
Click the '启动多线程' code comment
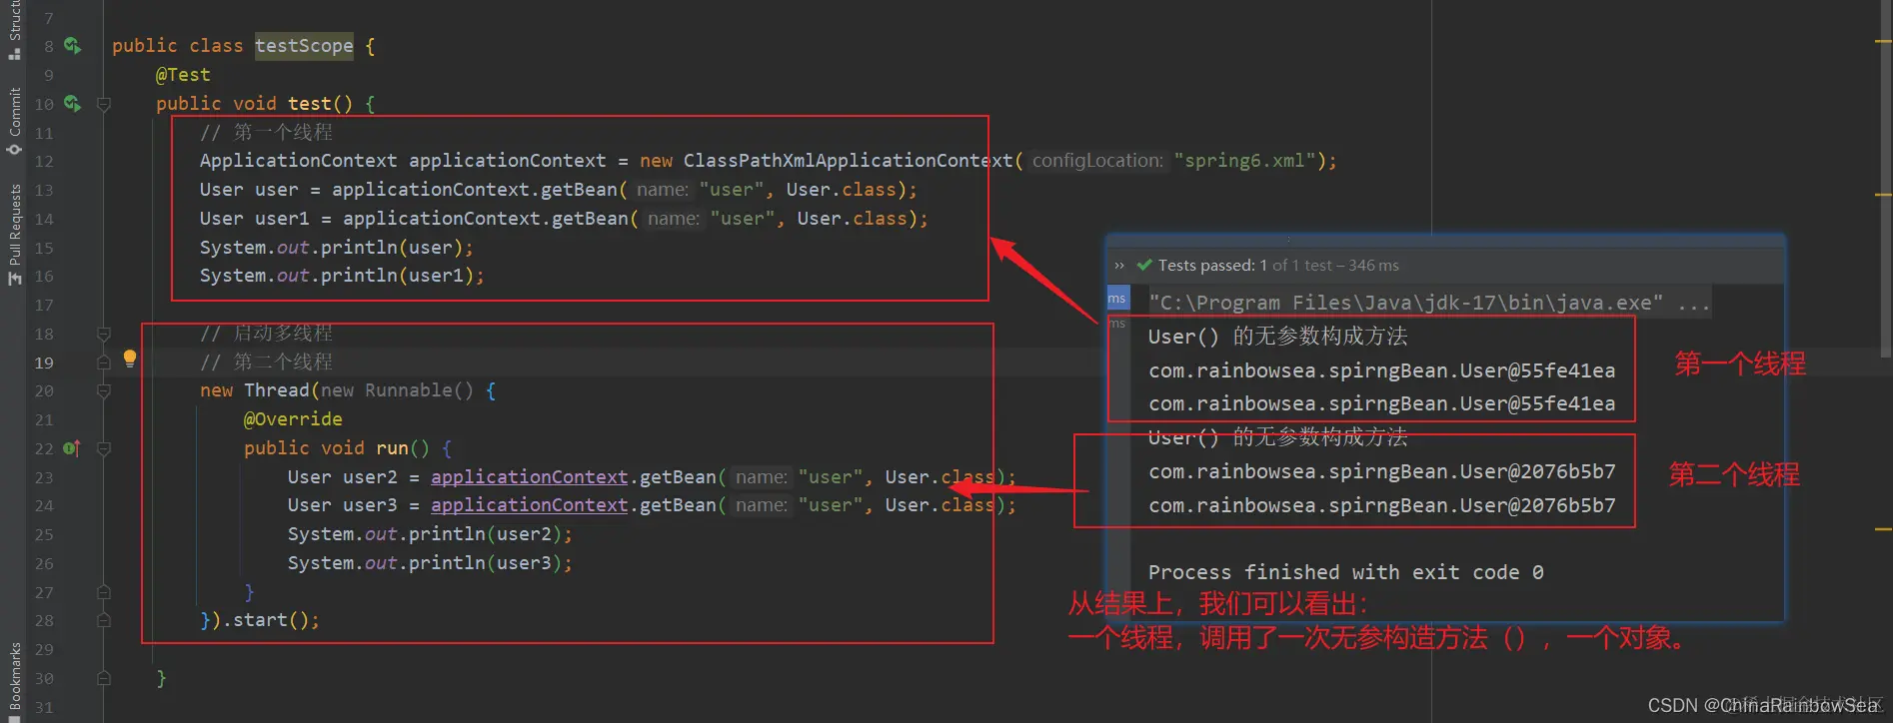266,334
